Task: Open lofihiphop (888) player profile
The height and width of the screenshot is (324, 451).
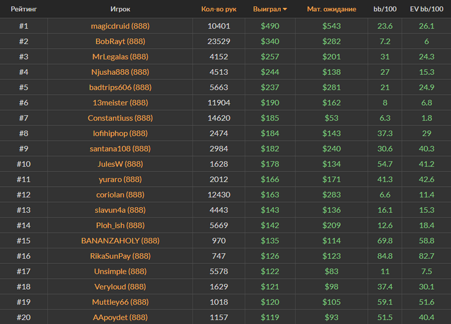Action: coord(120,134)
